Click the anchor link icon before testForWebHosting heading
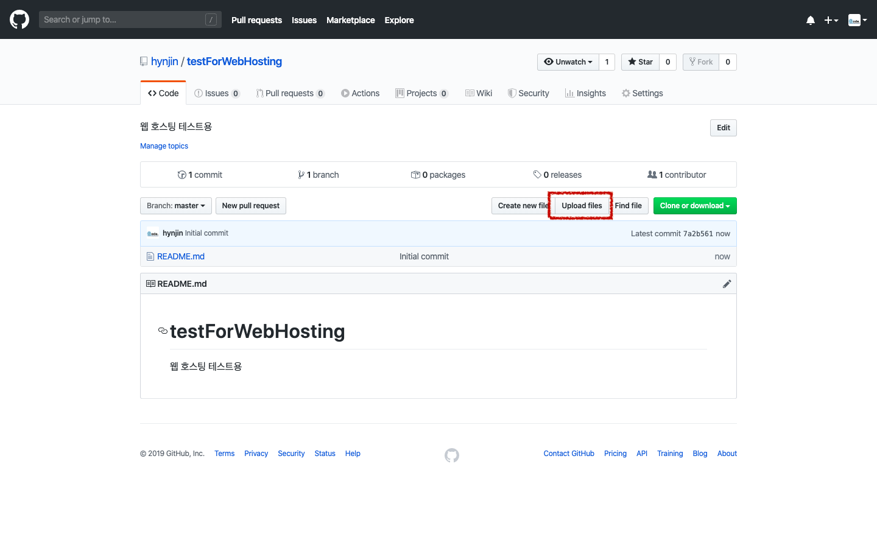Image resolution: width=877 pixels, height=548 pixels. pos(163,331)
